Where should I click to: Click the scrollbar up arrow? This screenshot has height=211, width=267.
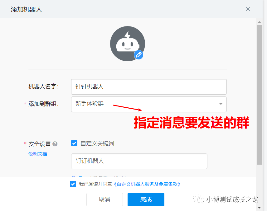point(259,22)
